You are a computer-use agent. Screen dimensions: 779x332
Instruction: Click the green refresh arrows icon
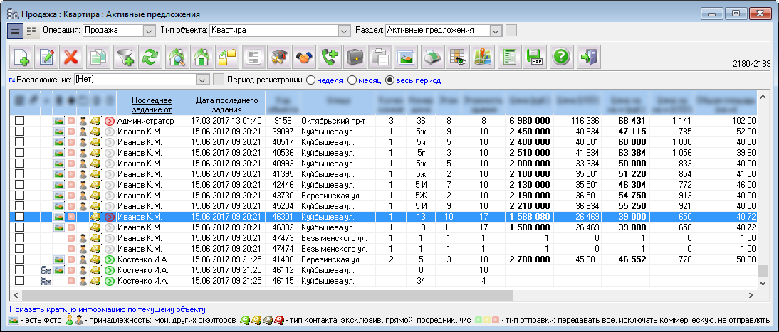coord(149,57)
